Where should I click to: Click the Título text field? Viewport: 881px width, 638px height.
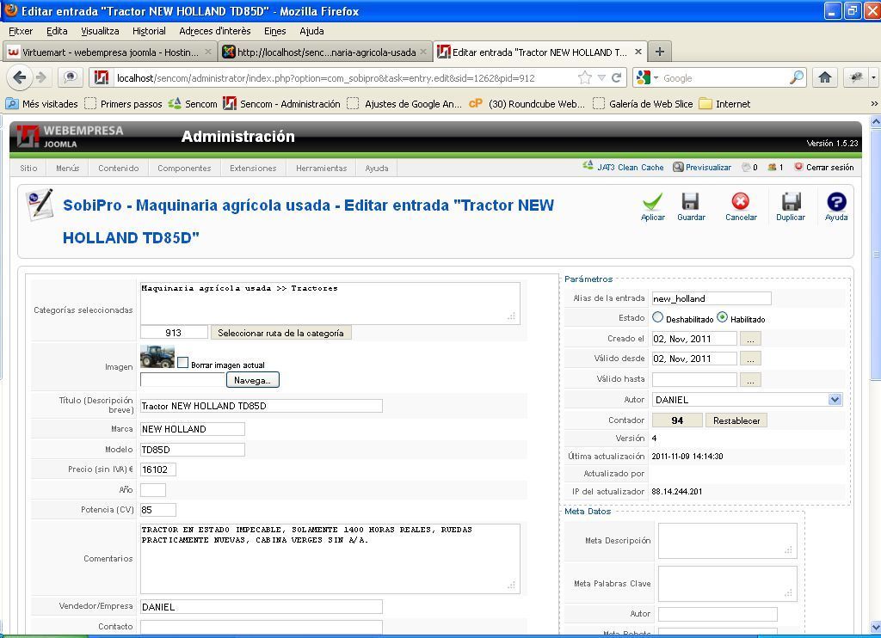coord(262,406)
